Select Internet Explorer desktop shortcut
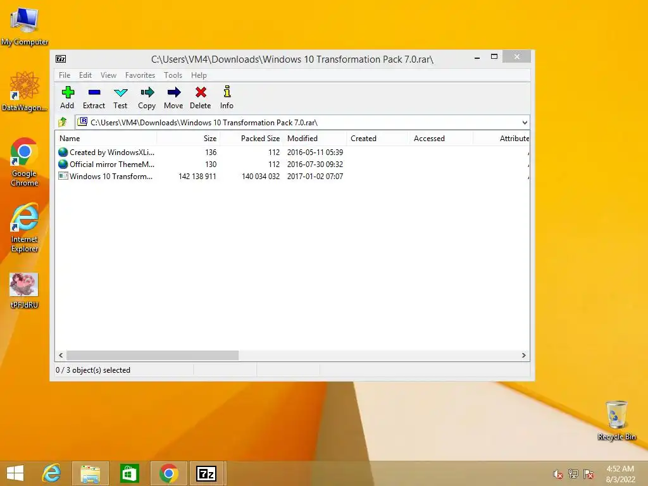 point(25,228)
